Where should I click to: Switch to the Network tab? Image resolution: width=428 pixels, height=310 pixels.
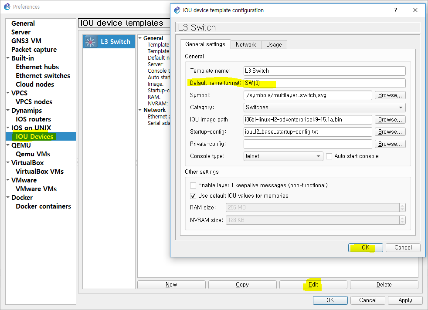tap(246, 44)
